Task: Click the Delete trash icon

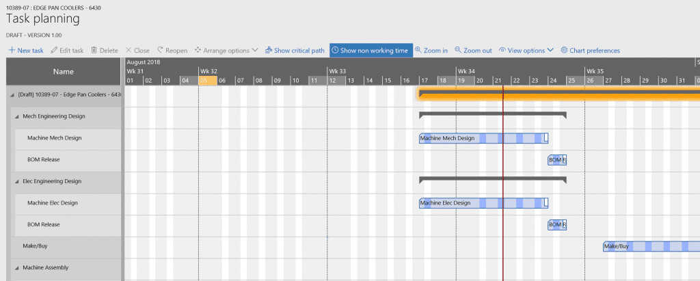Action: coord(94,51)
